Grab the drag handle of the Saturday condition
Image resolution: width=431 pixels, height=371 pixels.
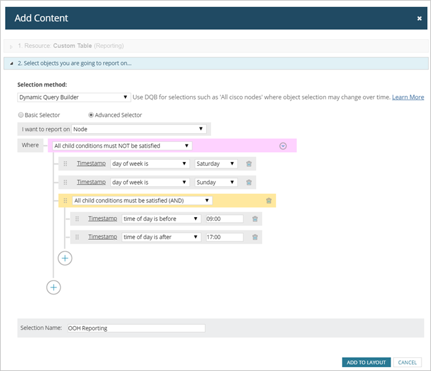point(66,164)
